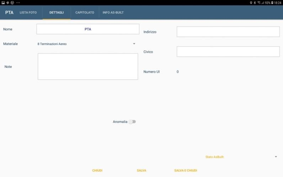Open the Capitolato tab
Image resolution: width=283 pixels, height=177 pixels.
85,12
